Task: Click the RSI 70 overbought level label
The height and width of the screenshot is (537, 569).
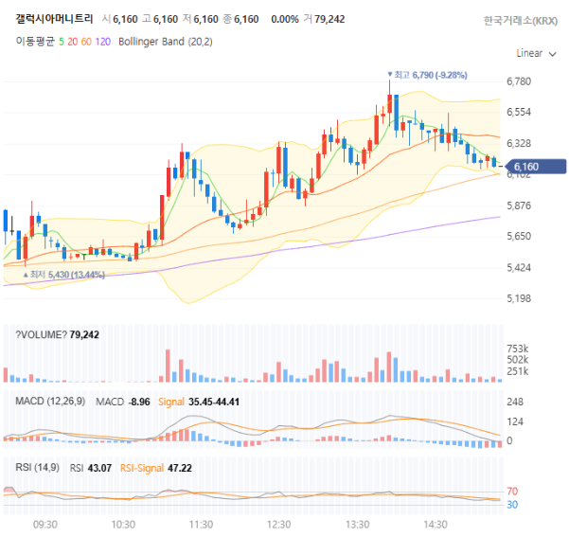Action: click(512, 492)
